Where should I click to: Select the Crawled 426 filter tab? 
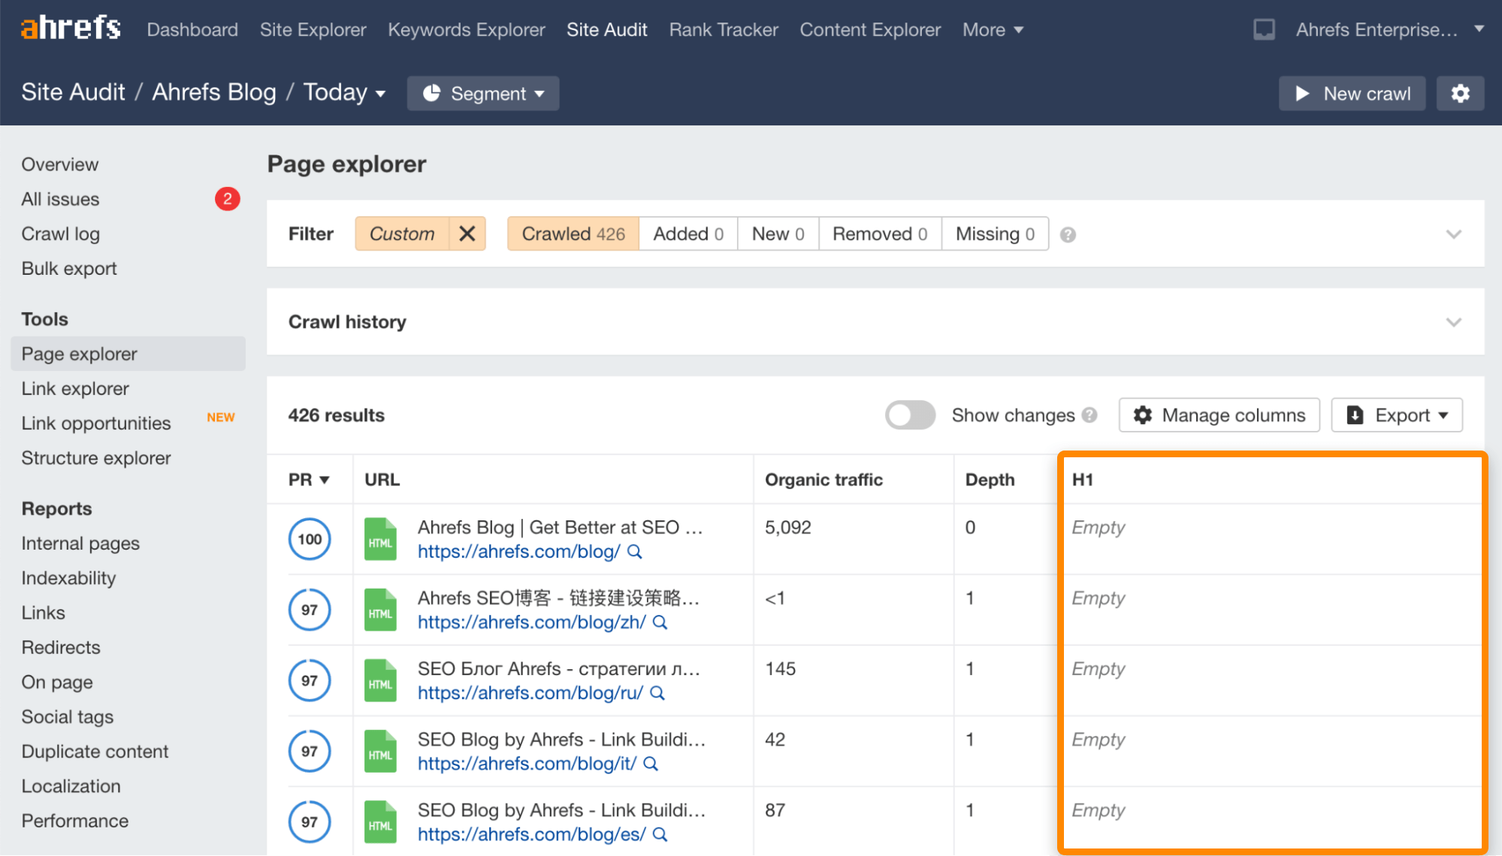pyautogui.click(x=573, y=234)
